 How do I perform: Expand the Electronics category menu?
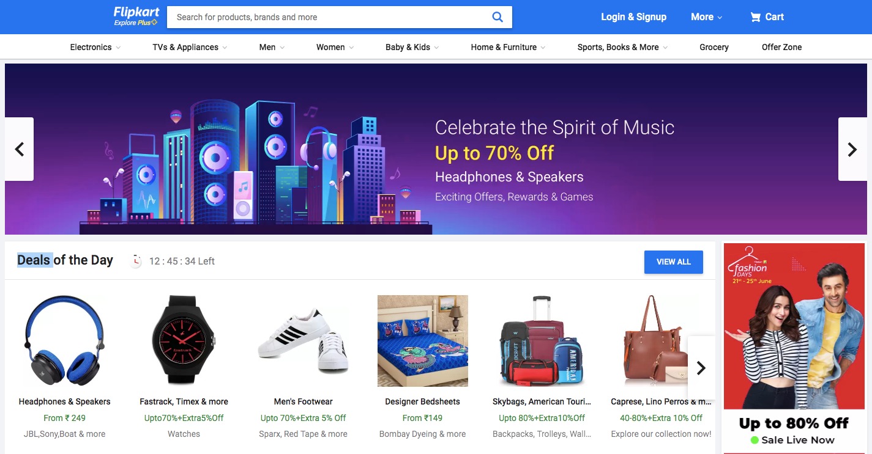pyautogui.click(x=95, y=47)
